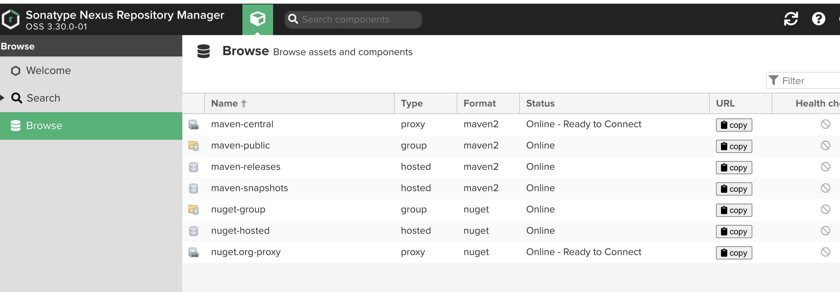Image resolution: width=840 pixels, height=292 pixels.
Task: Click health check icon for nuget-group
Action: click(x=825, y=209)
